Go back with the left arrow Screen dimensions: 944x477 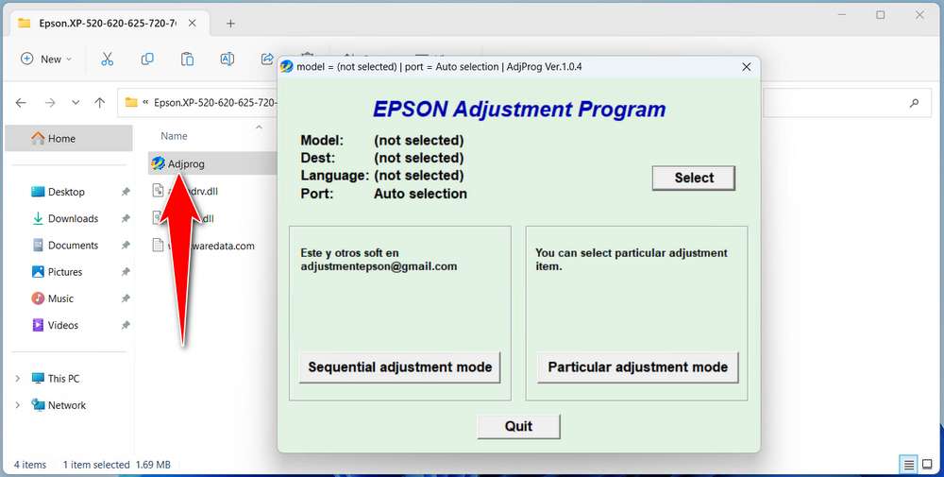(21, 103)
